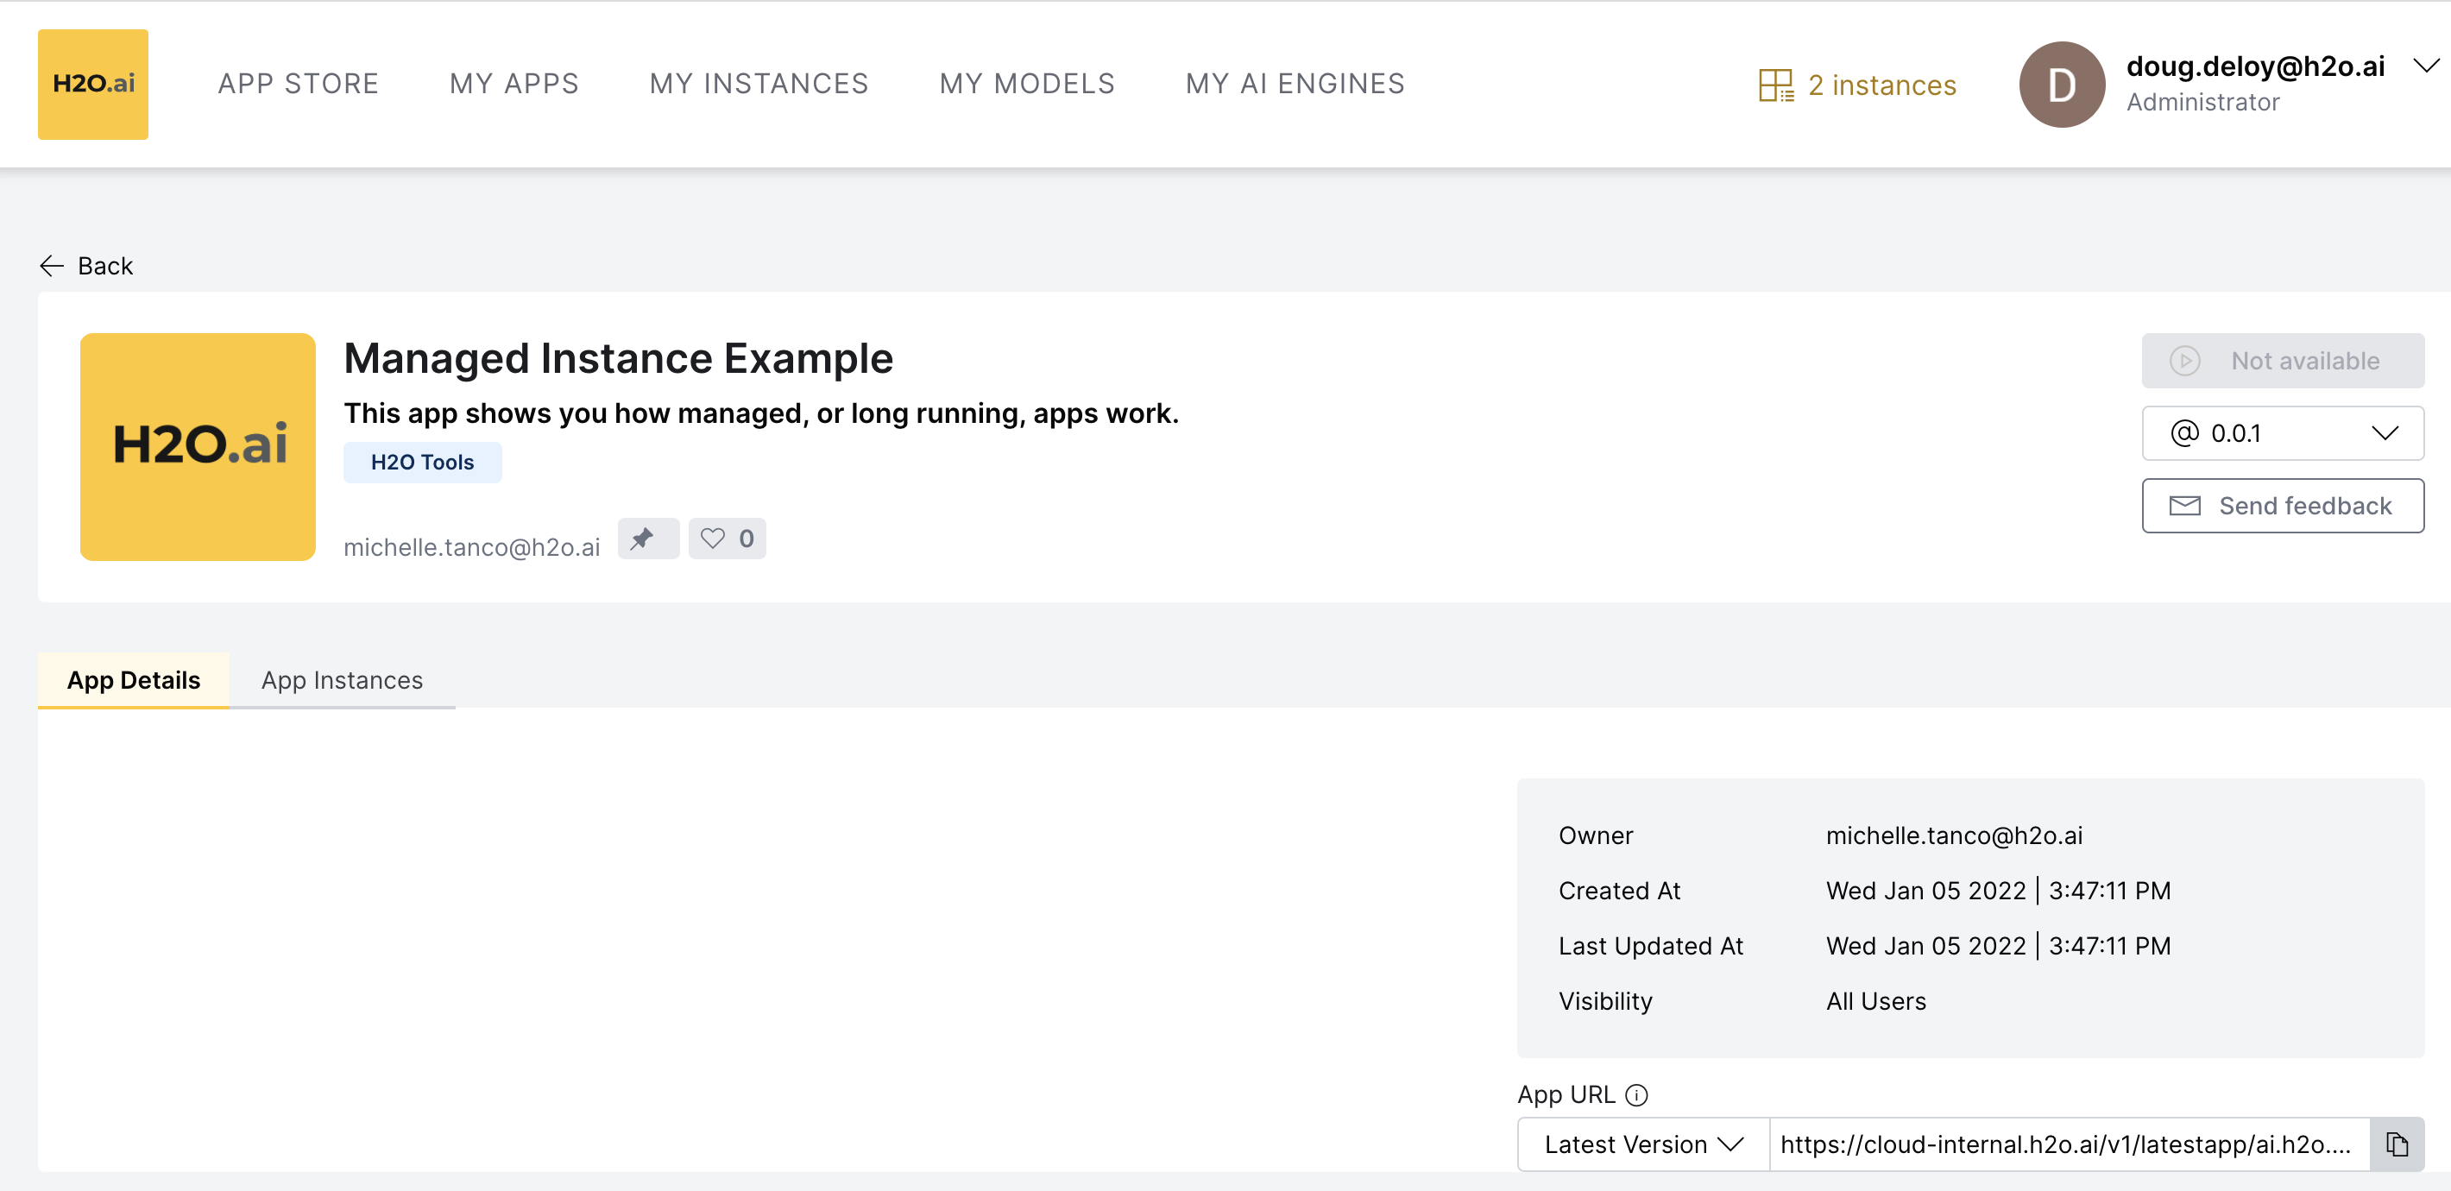Copy the App URL with copy icon

2397,1144
